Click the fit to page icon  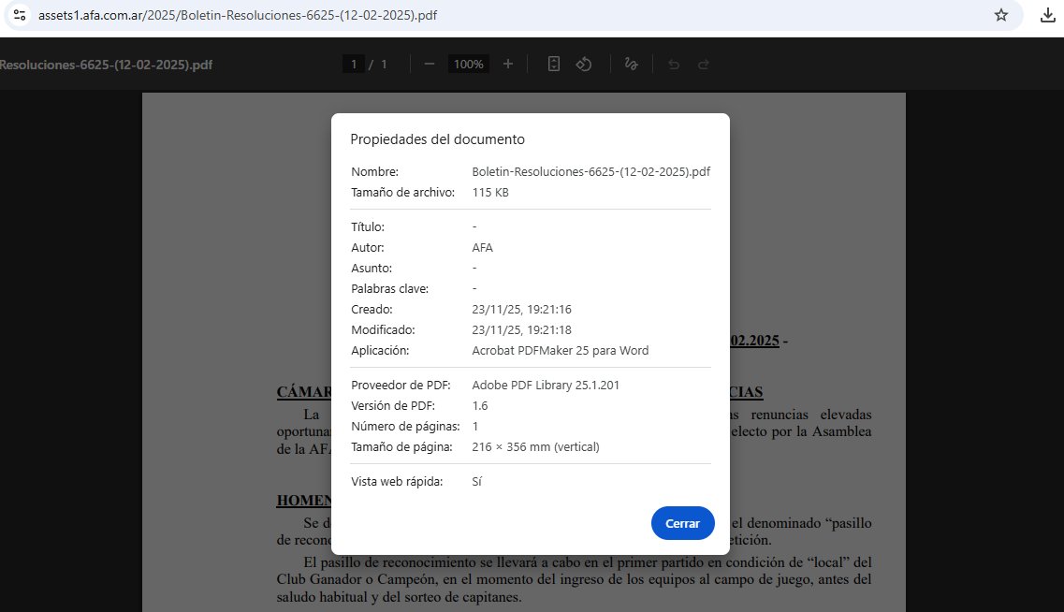point(554,64)
